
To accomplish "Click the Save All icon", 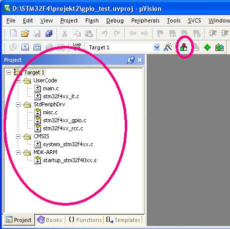I will point(49,33).
